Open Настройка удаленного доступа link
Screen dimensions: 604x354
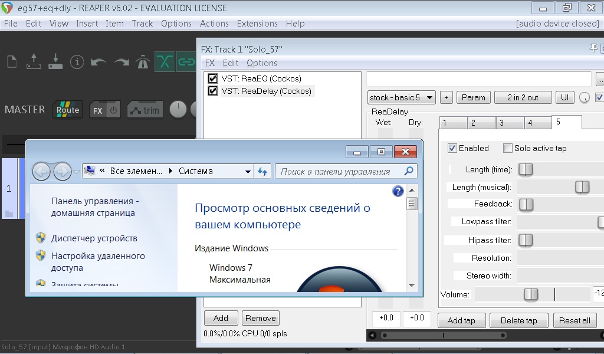click(x=98, y=262)
